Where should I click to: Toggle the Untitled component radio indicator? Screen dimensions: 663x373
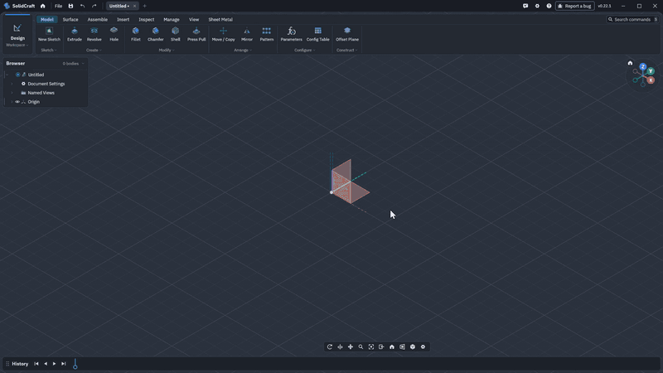[17, 75]
